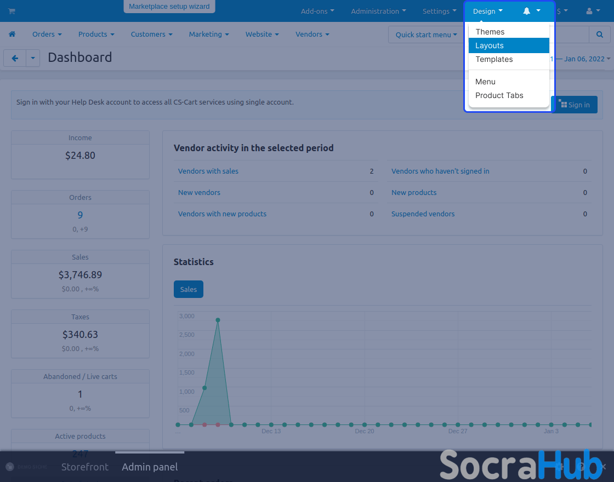Select Themes in the Design dropdown
614x482 pixels.
click(490, 32)
